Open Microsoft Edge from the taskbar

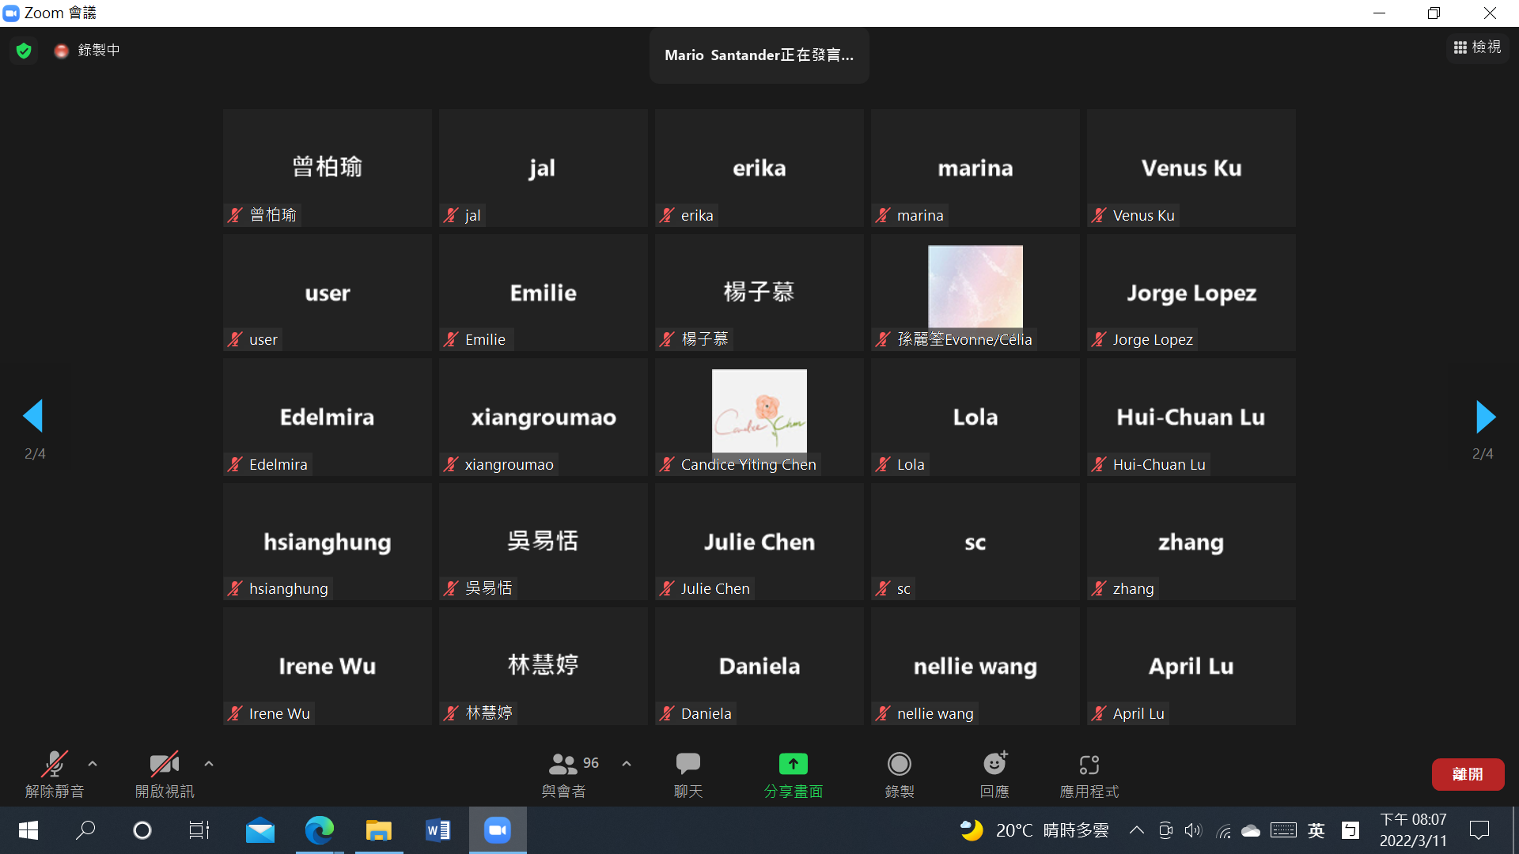point(320,830)
